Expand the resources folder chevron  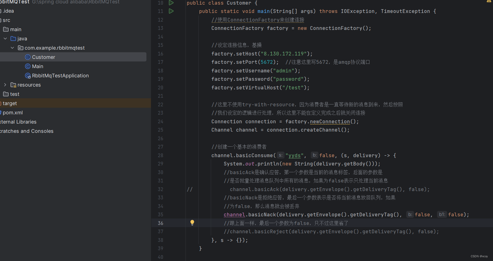pos(5,85)
